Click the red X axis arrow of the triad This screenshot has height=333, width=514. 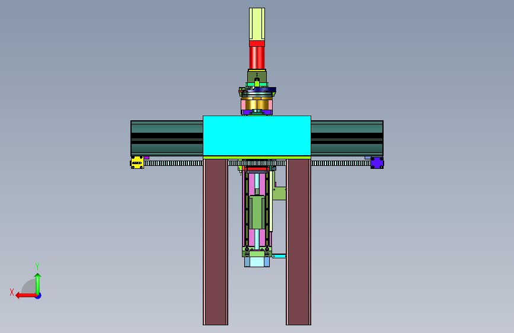coord(26,296)
